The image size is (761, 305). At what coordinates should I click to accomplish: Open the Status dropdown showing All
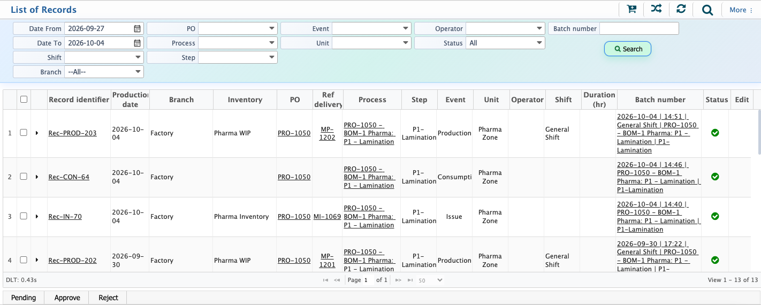tap(505, 43)
